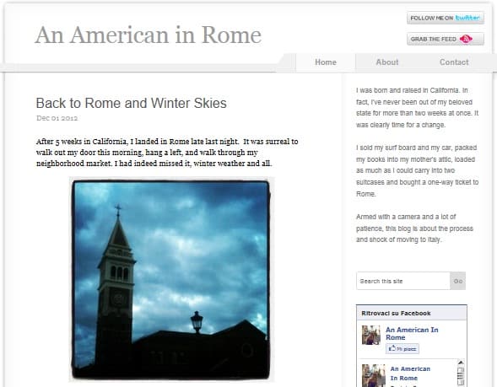Viewport: 497px width, 387px height.
Task: Open the About navigation tab
Action: pos(387,62)
